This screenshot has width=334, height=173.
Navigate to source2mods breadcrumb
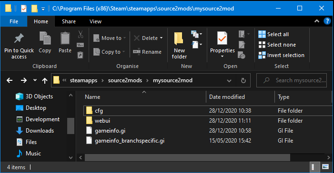pyautogui.click(x=125, y=80)
